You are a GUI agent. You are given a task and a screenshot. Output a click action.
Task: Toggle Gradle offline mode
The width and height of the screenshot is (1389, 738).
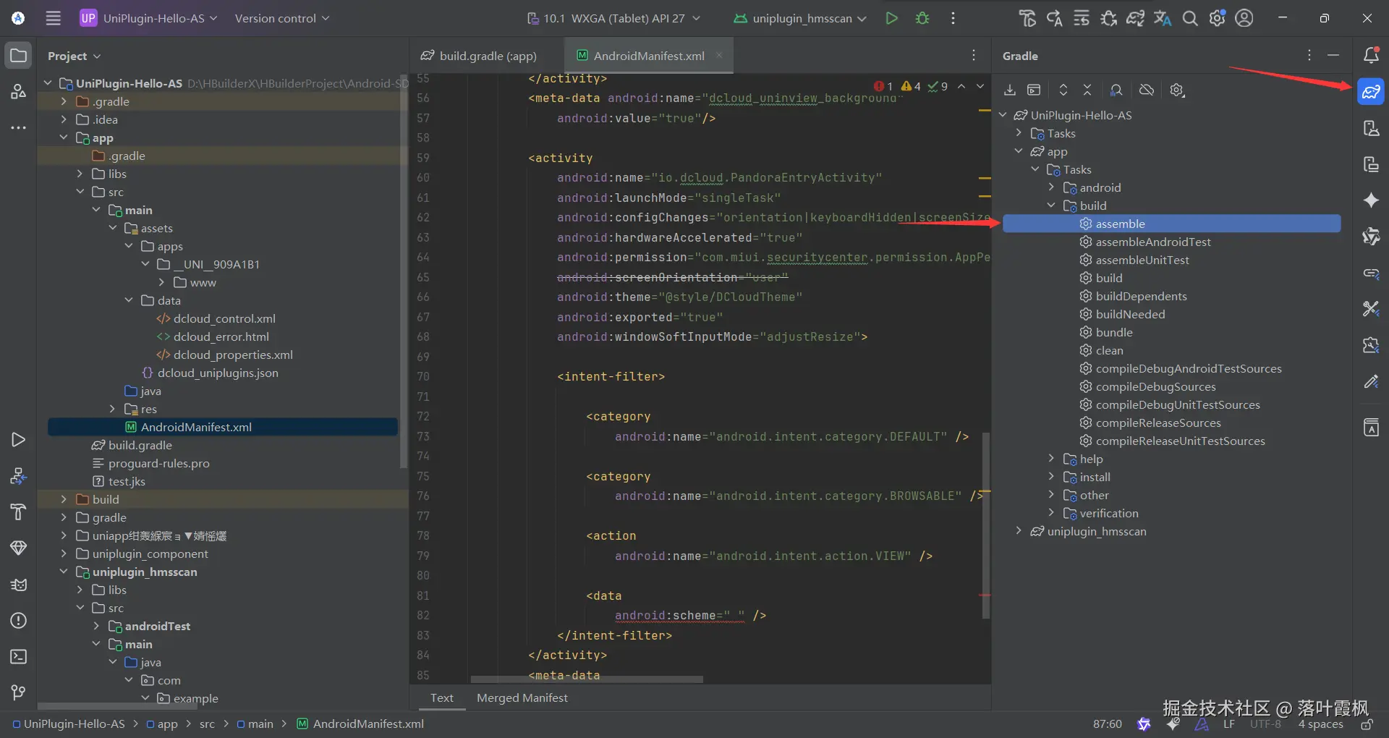[1147, 90]
